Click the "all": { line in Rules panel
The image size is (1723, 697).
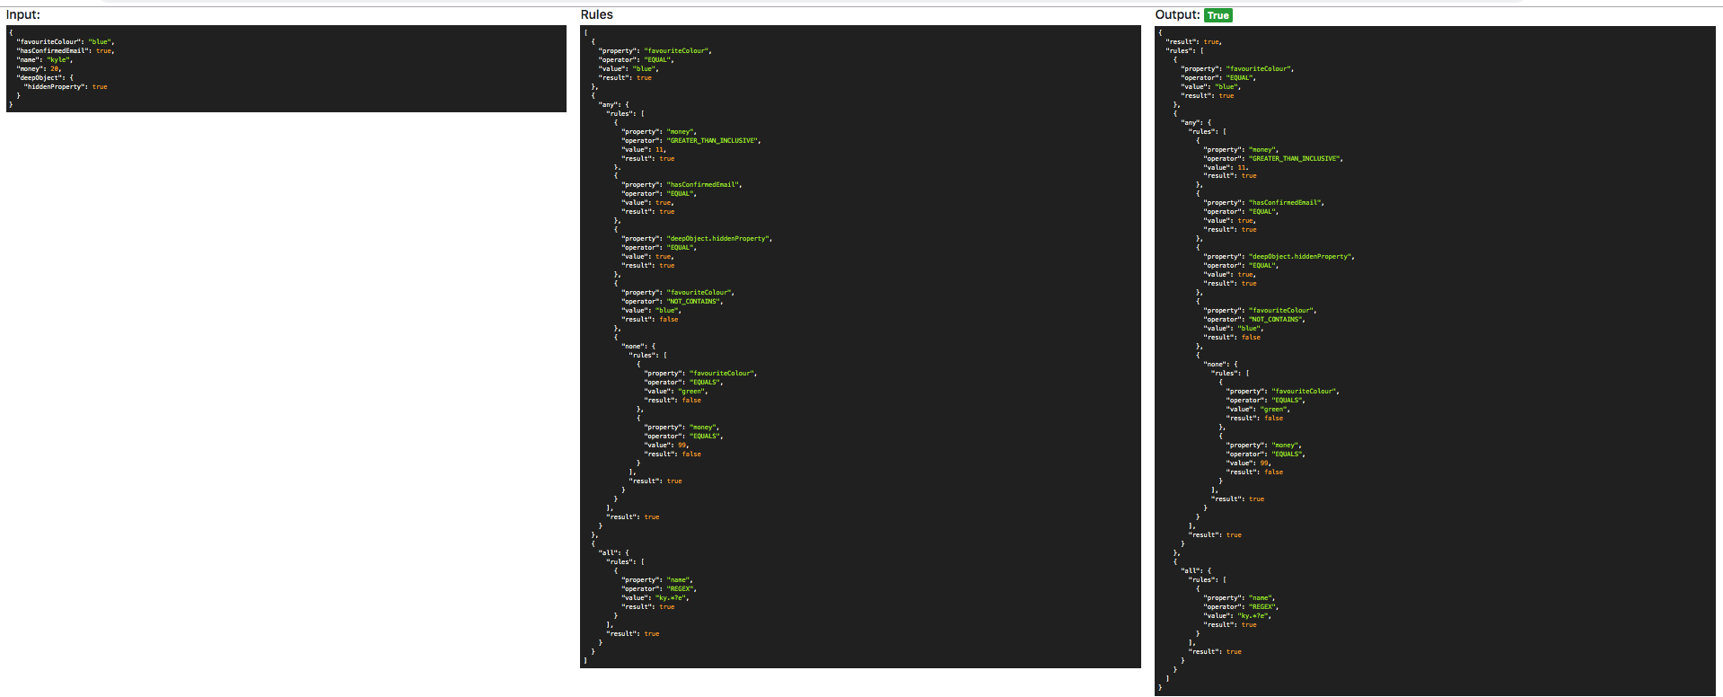[614, 553]
